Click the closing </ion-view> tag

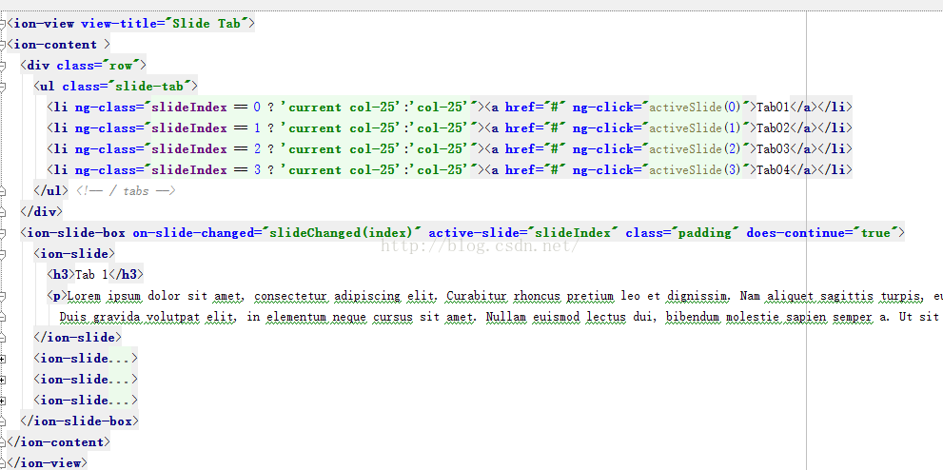(x=47, y=462)
